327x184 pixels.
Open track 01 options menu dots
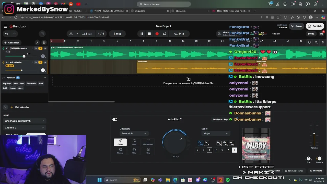point(32,48)
